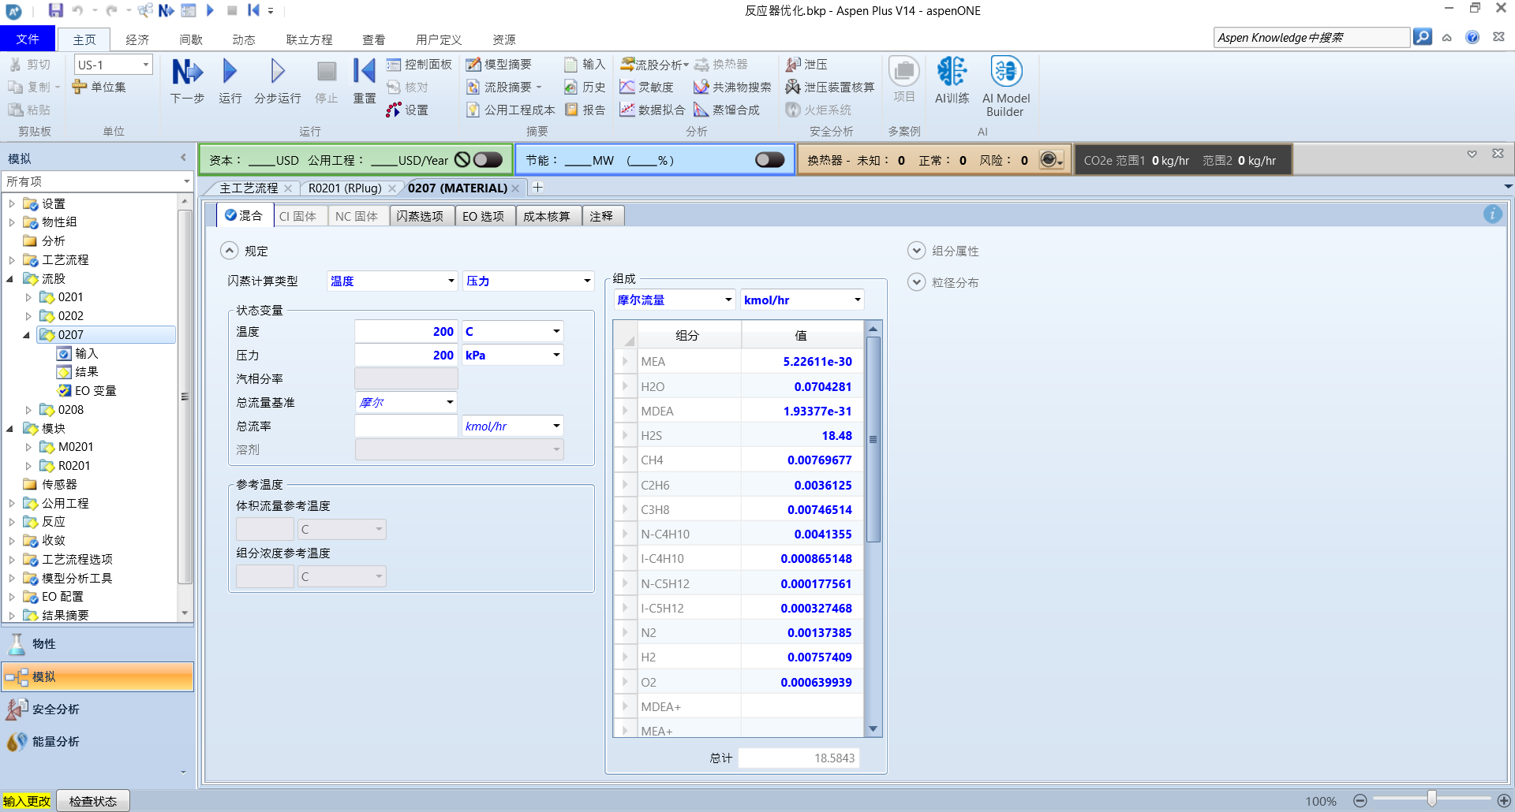Image resolution: width=1515 pixels, height=812 pixels.
Task: Click the 检查状态 button
Action: pyautogui.click(x=93, y=801)
